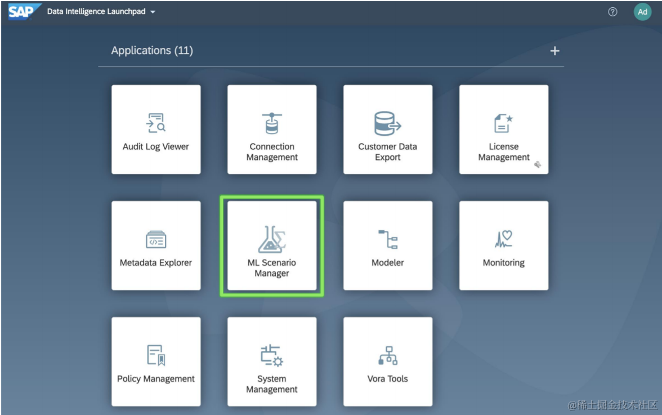Open the Connection Management tile

coord(272,130)
